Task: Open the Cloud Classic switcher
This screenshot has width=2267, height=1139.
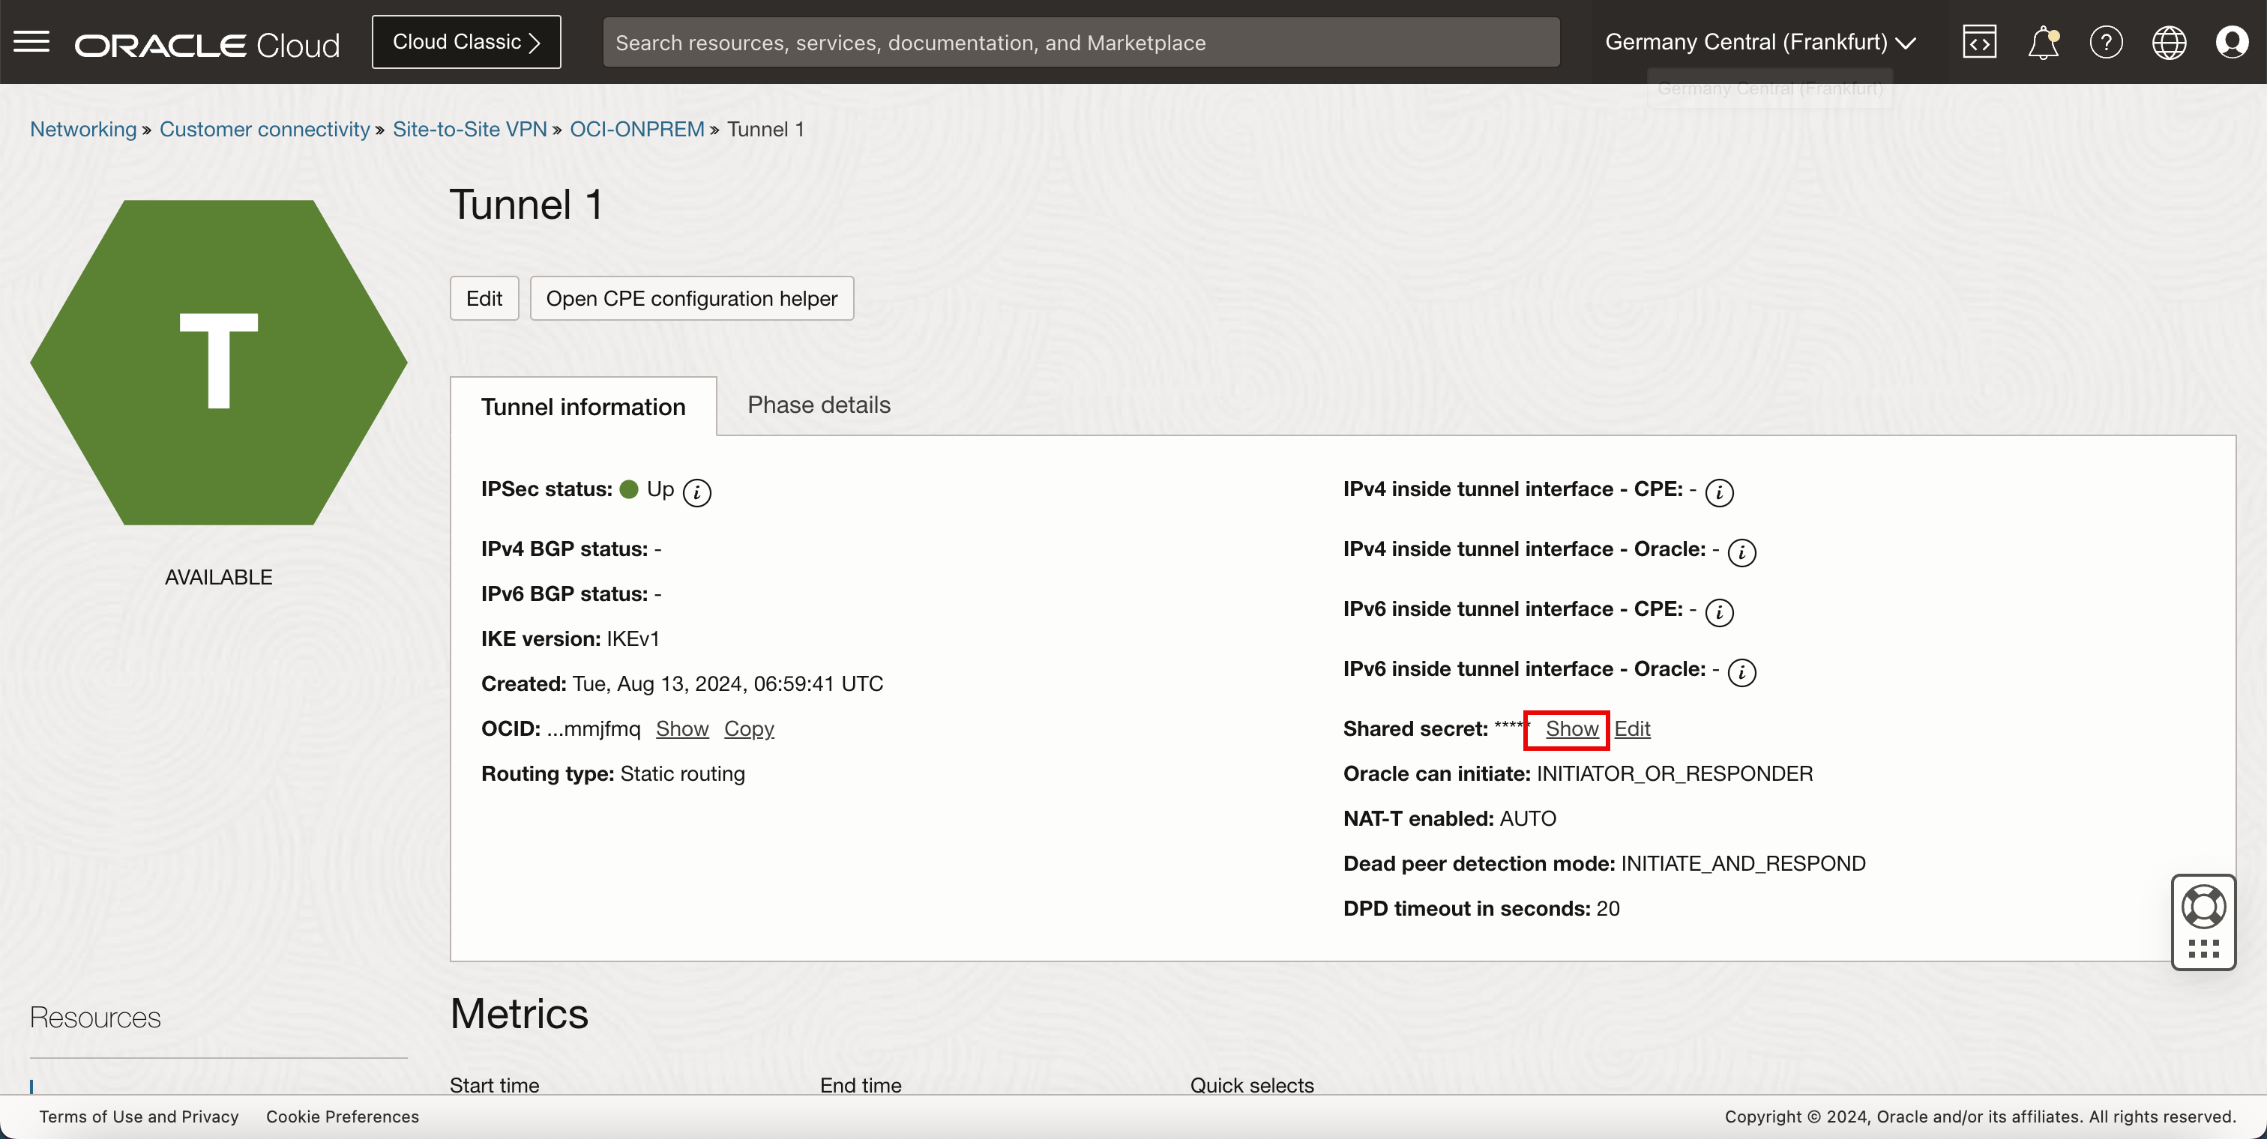Action: click(x=466, y=42)
